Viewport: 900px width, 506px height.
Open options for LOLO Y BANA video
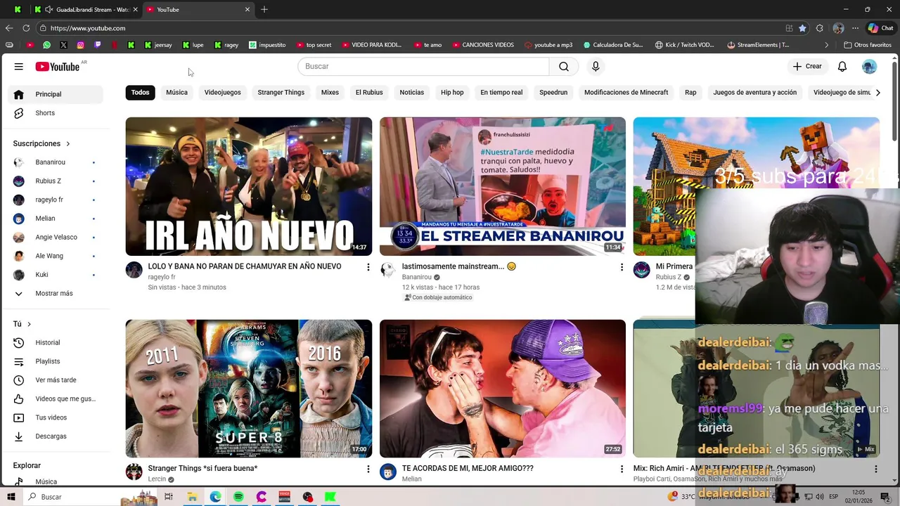tap(368, 266)
